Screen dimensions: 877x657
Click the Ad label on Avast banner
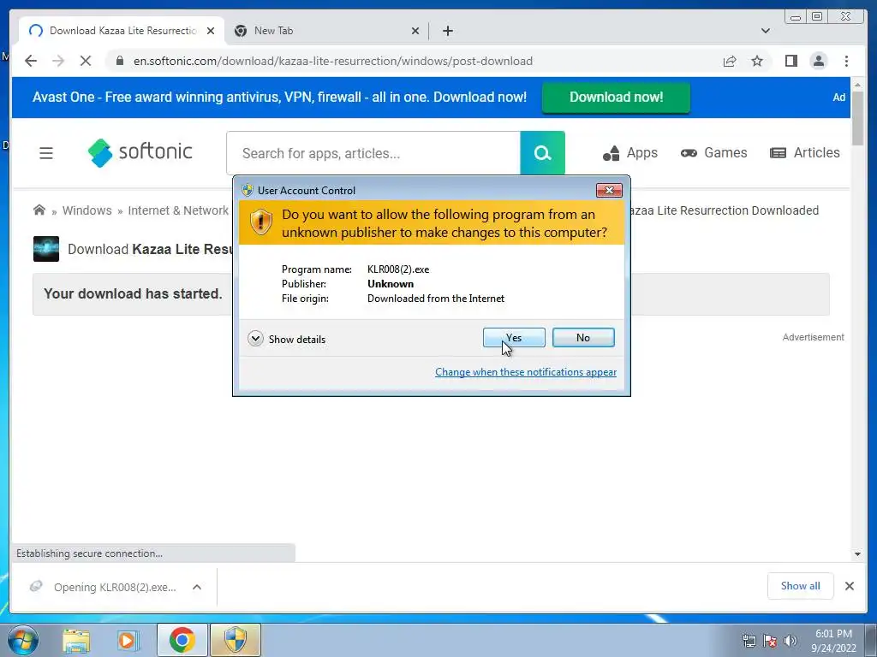(839, 98)
